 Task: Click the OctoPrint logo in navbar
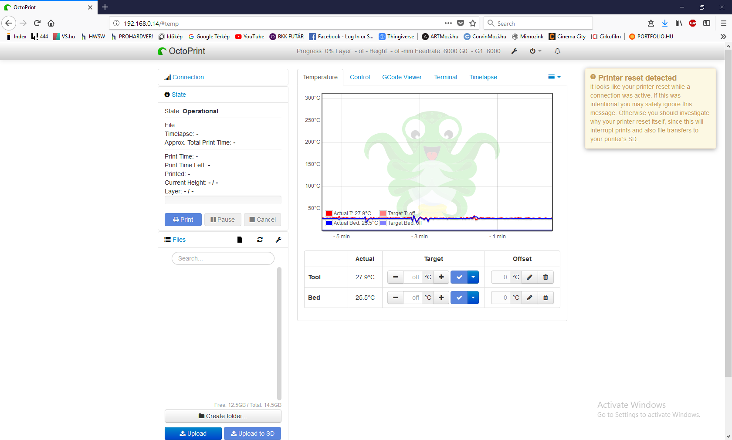[181, 51]
